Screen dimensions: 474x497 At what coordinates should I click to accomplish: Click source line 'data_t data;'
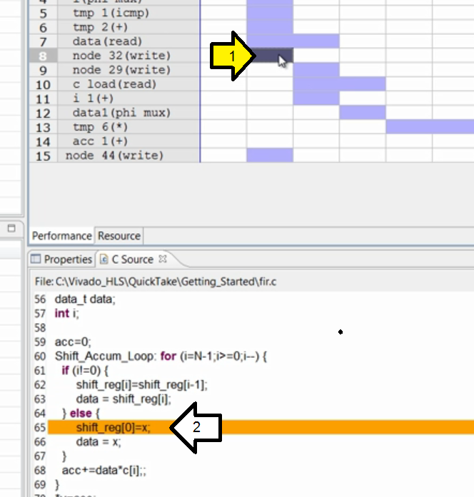(85, 299)
